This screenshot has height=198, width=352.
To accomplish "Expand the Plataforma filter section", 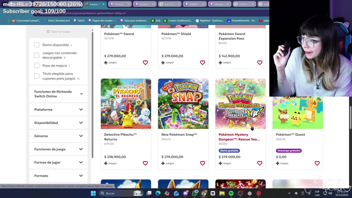I will tap(58, 109).
